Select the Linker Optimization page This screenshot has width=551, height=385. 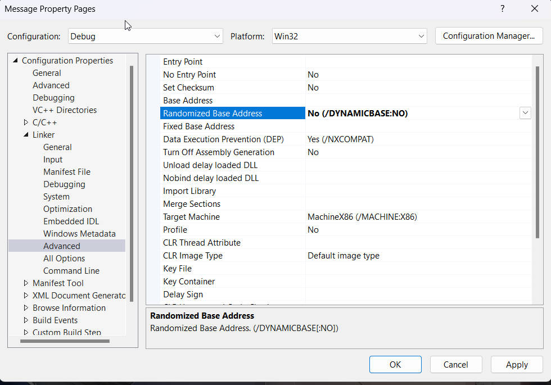[x=67, y=209]
